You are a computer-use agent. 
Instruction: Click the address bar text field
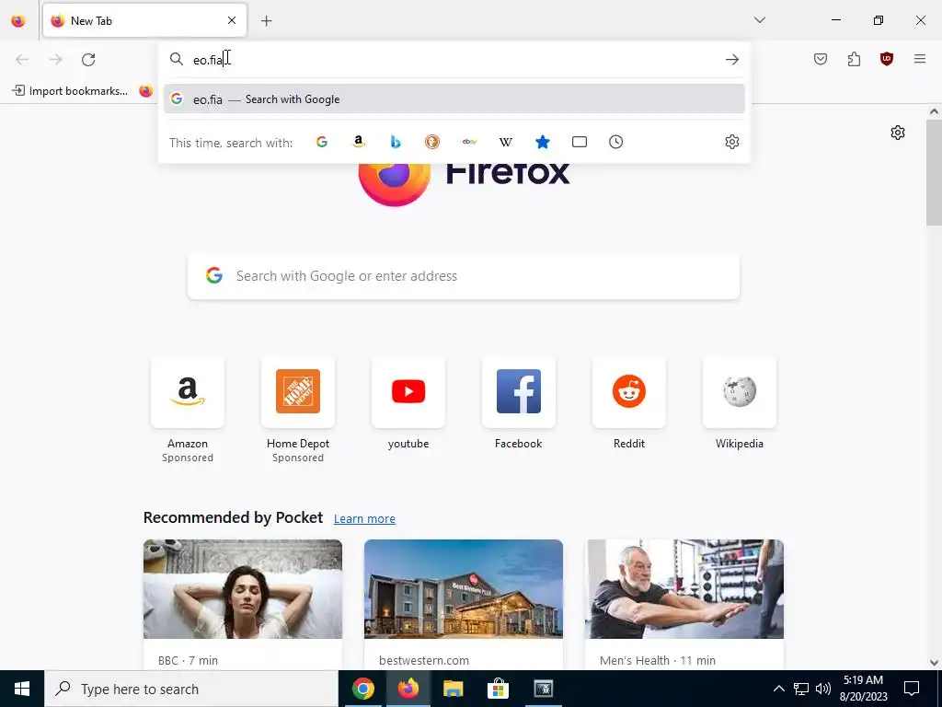(x=454, y=60)
